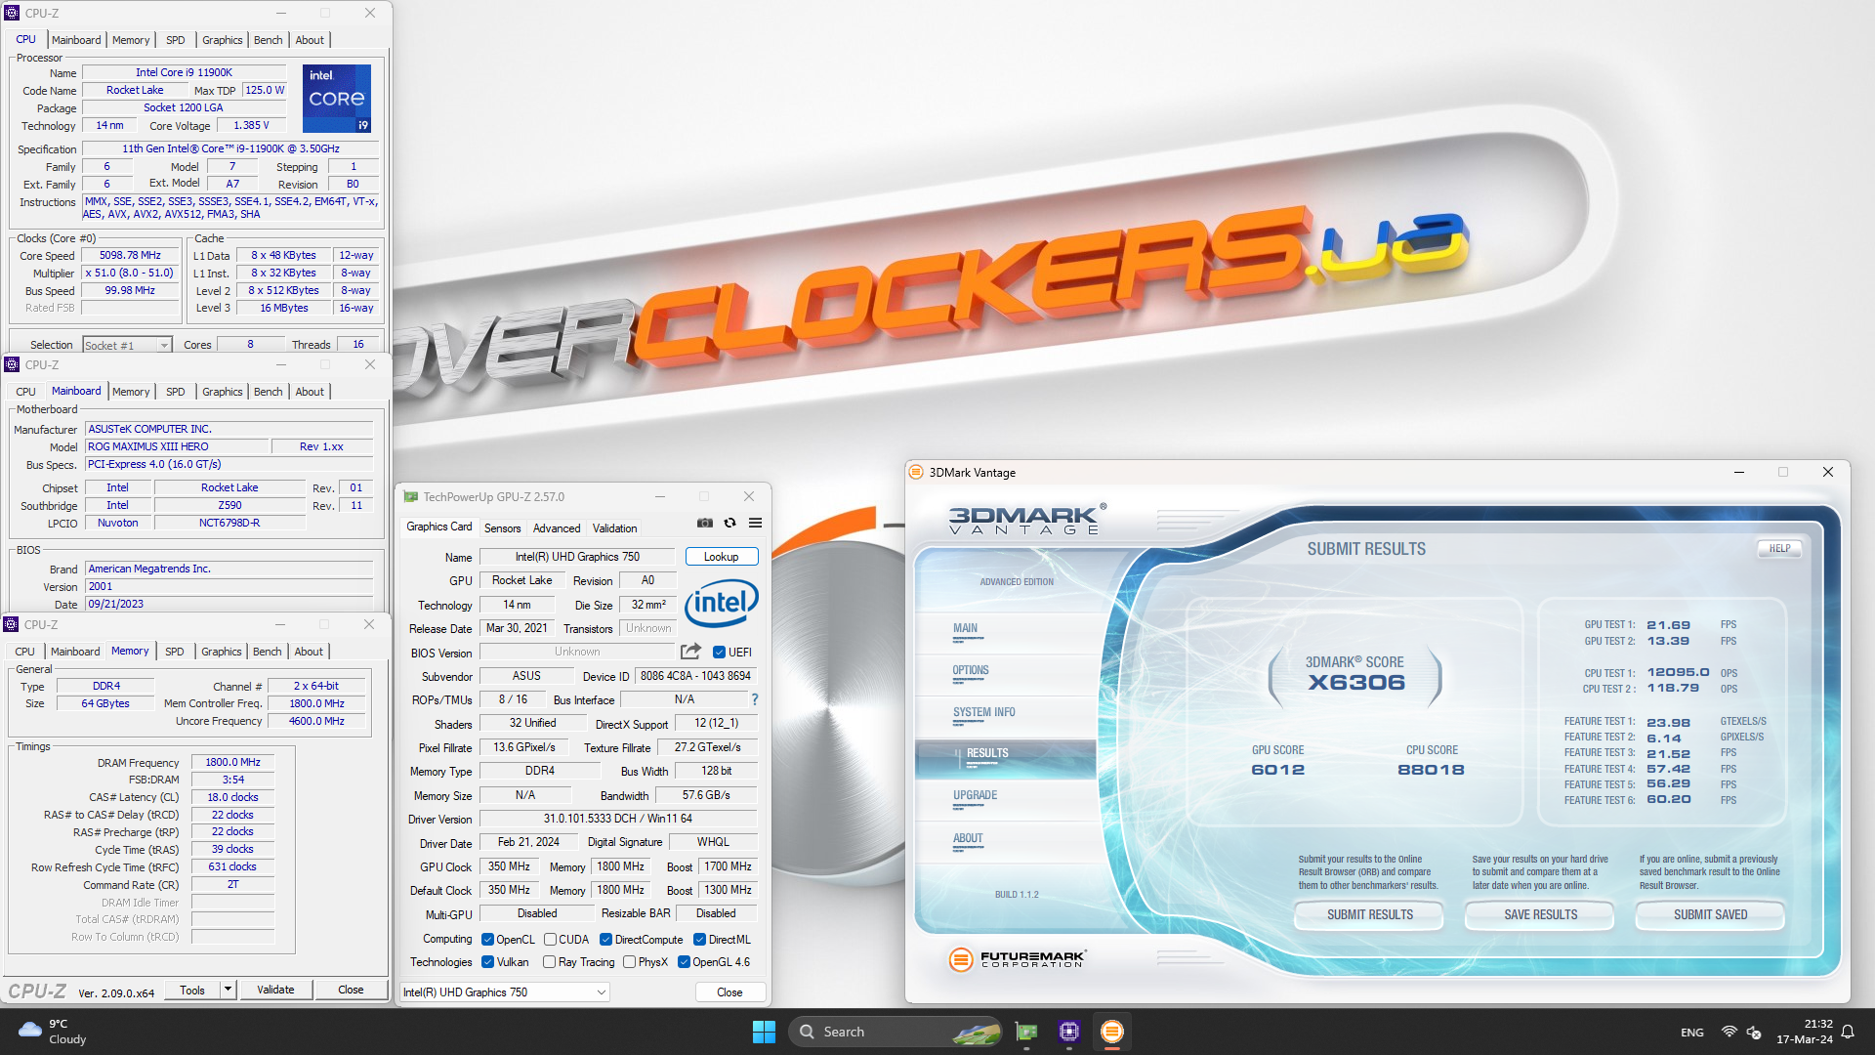Toggle the PhysX checkbox
1875x1055 pixels.
pyautogui.click(x=629, y=962)
